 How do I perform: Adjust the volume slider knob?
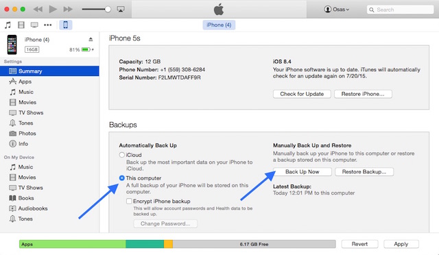click(108, 9)
